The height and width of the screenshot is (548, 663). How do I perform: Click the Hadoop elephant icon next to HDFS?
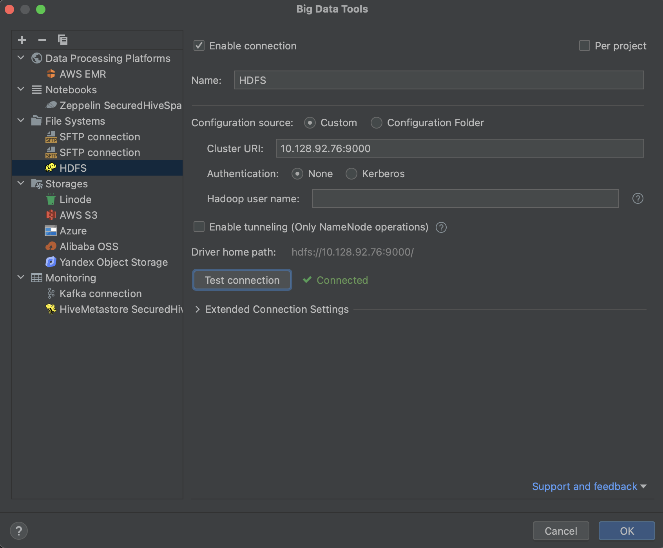coord(51,168)
